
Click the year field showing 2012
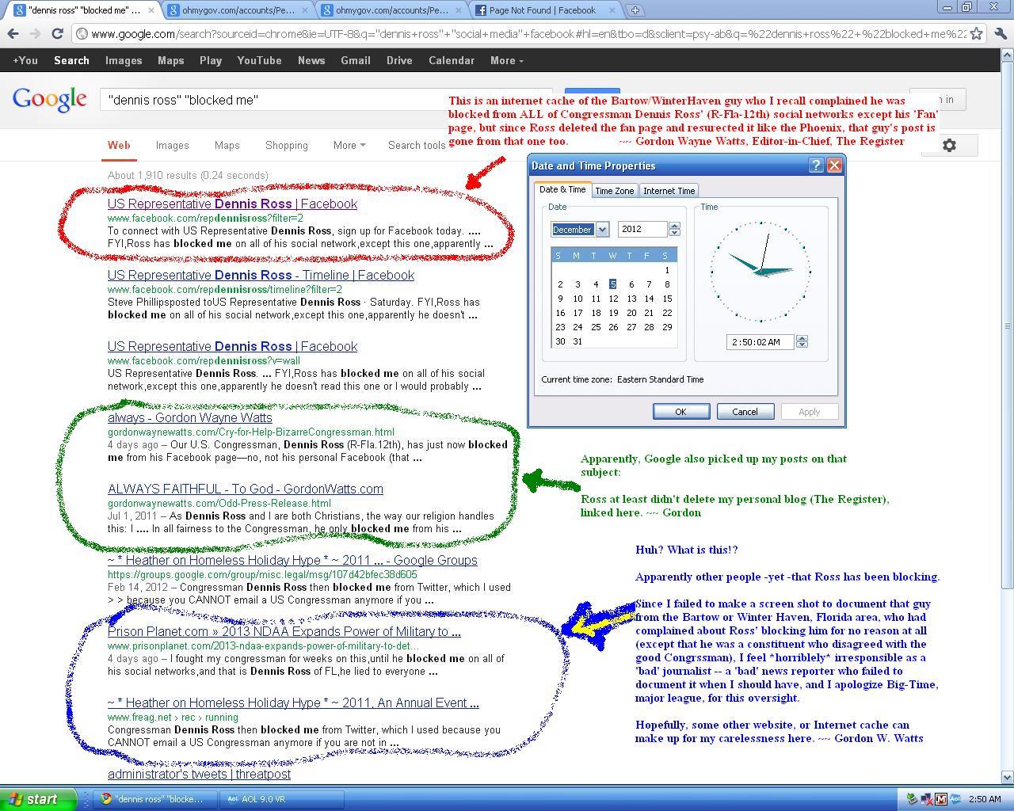point(642,229)
